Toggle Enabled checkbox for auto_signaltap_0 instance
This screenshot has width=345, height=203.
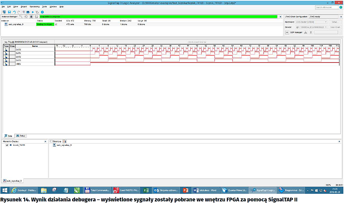tap(56, 24)
